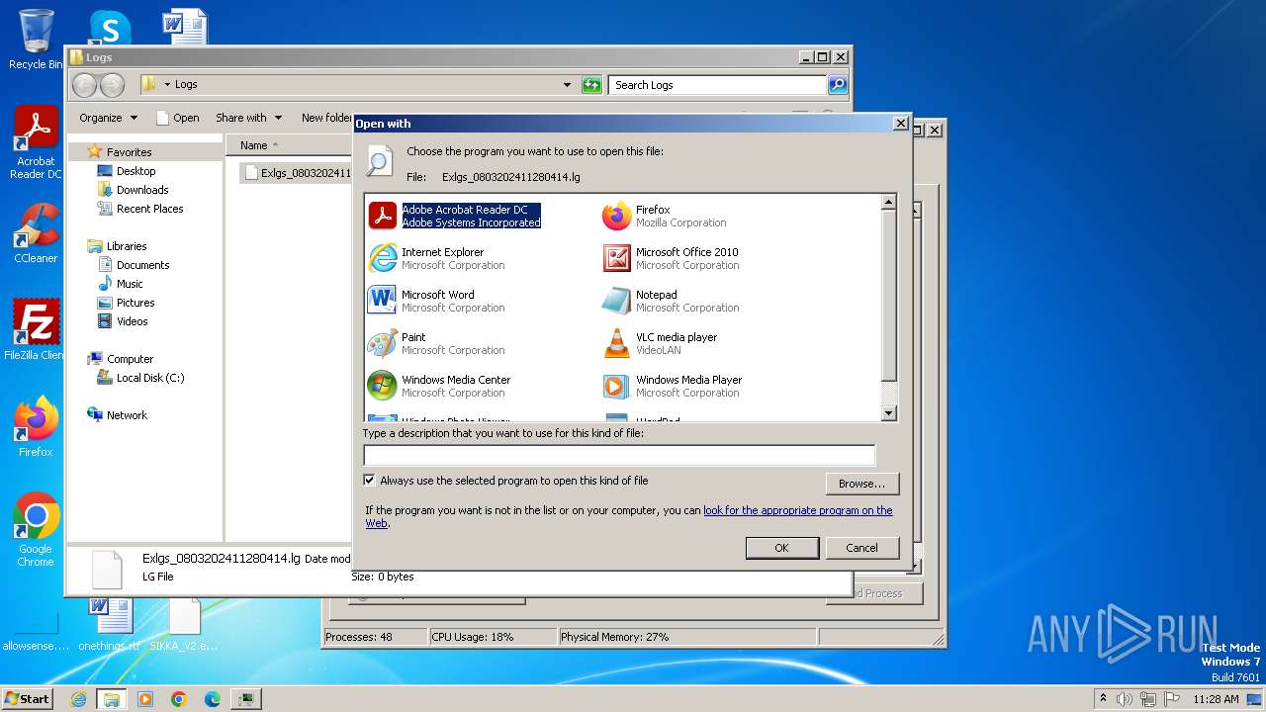Open the Music library
The height and width of the screenshot is (712, 1266).
tap(130, 284)
